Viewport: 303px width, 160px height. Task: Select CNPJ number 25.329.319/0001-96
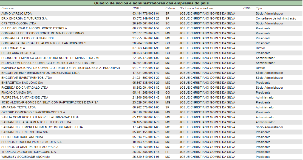click(146, 157)
